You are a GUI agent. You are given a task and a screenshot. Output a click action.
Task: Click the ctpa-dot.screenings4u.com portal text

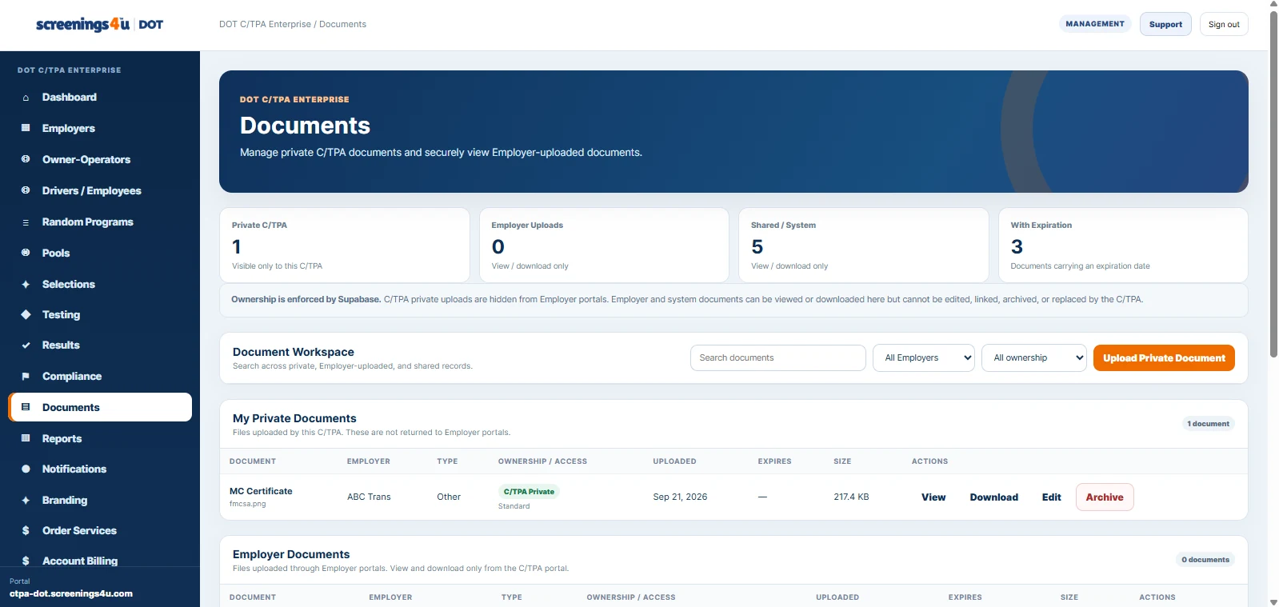71,593
